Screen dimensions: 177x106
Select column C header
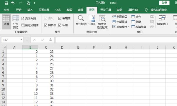[46, 47]
